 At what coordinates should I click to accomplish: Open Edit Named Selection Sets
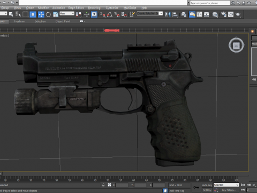coord(132,14)
